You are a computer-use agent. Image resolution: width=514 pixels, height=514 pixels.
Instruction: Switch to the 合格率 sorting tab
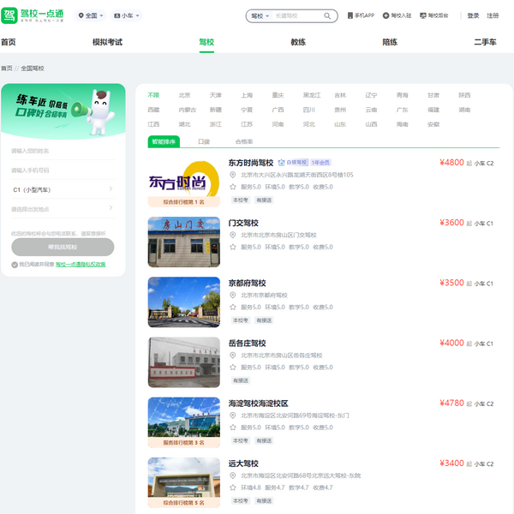(244, 141)
